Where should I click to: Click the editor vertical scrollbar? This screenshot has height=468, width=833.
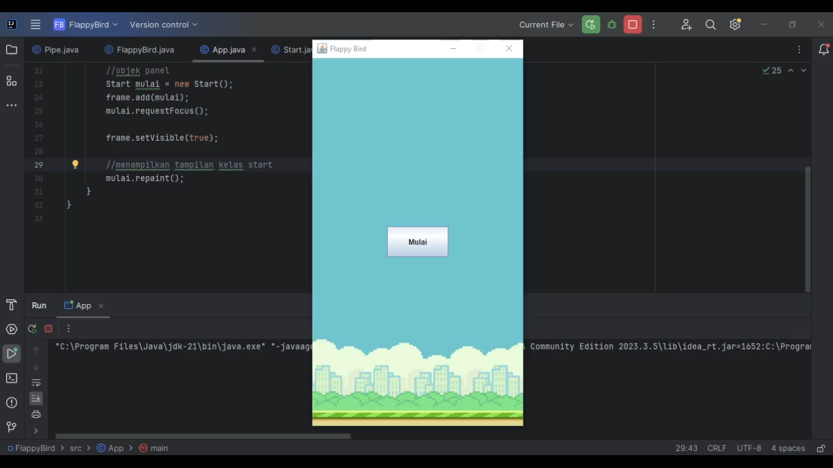[x=808, y=229]
